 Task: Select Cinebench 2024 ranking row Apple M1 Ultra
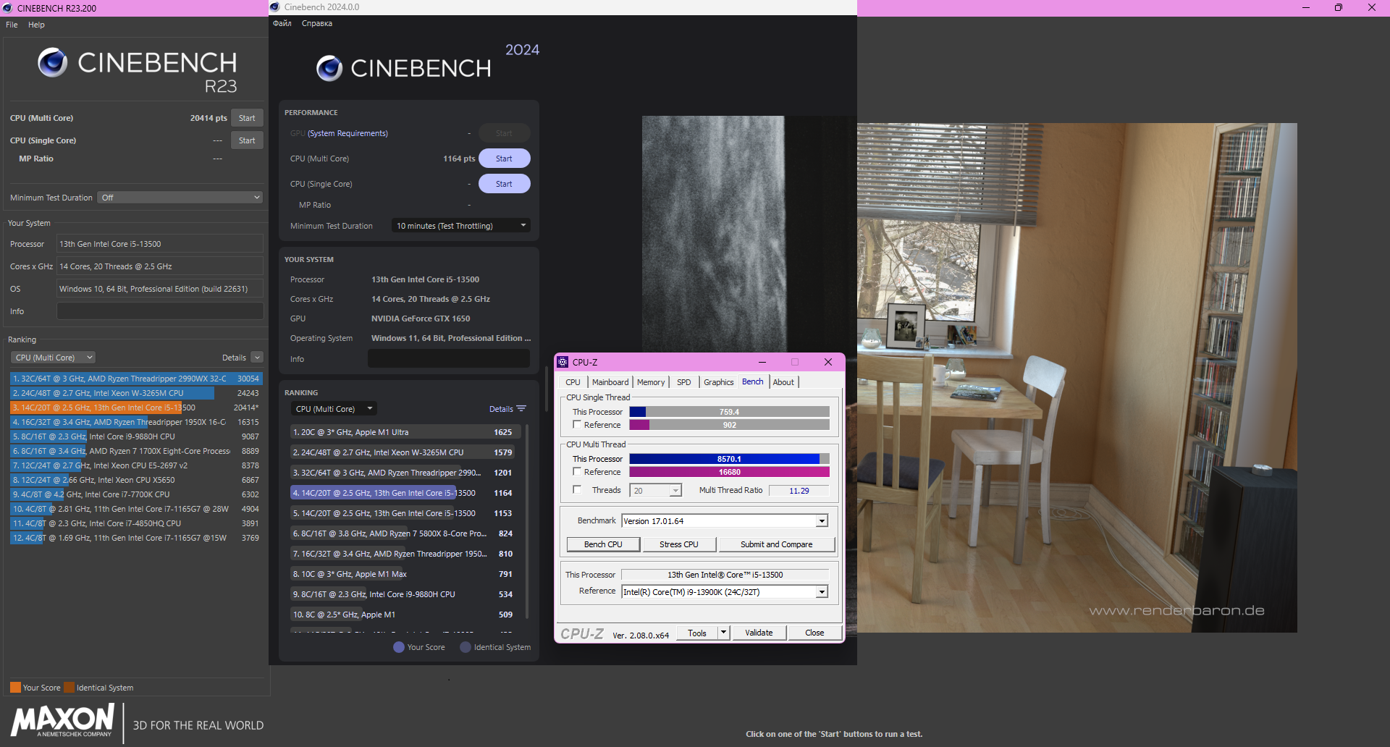click(405, 432)
